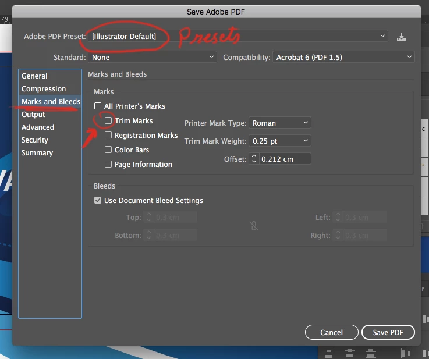This screenshot has height=359, width=429.
Task: Click the Left bleed stepper
Action: click(338, 217)
